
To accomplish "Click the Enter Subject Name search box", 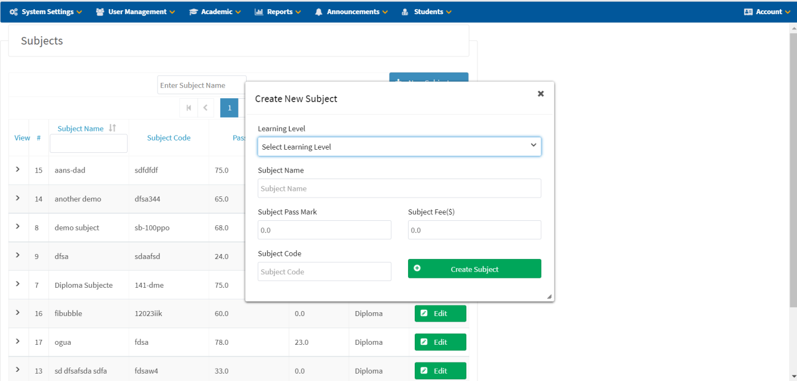I will coord(201,85).
